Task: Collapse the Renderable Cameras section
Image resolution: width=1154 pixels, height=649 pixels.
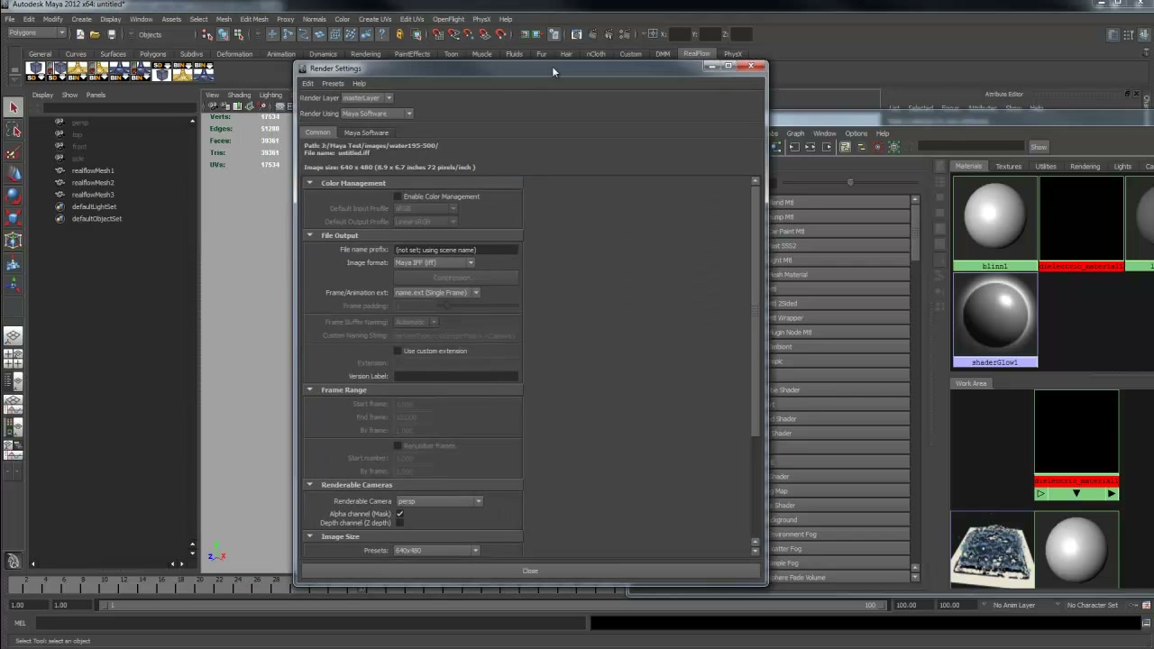Action: click(309, 485)
